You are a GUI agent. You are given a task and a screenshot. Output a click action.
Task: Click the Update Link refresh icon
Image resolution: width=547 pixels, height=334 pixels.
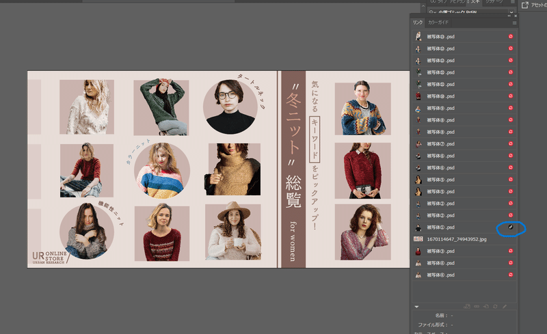click(x=495, y=307)
